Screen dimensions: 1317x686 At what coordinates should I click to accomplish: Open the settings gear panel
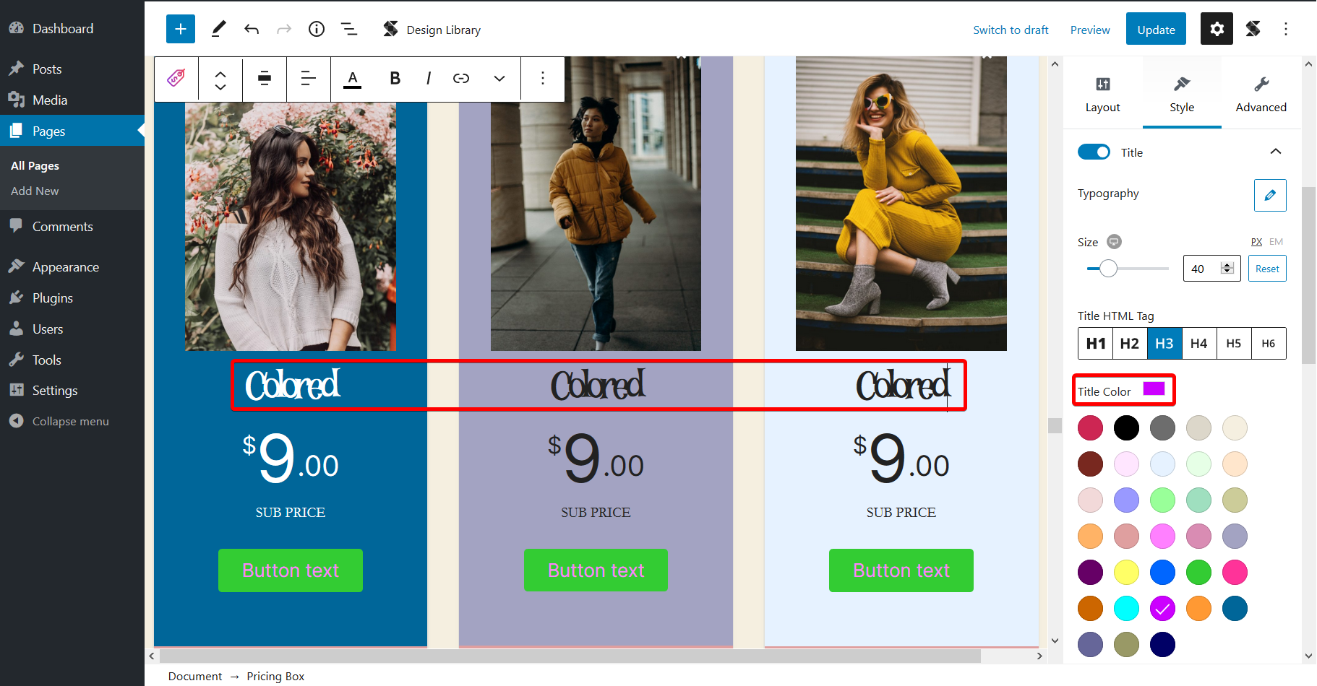pos(1217,29)
